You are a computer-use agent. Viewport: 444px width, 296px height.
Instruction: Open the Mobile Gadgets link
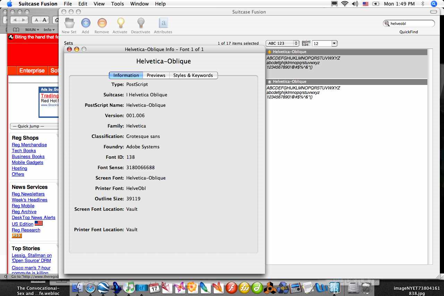27,162
